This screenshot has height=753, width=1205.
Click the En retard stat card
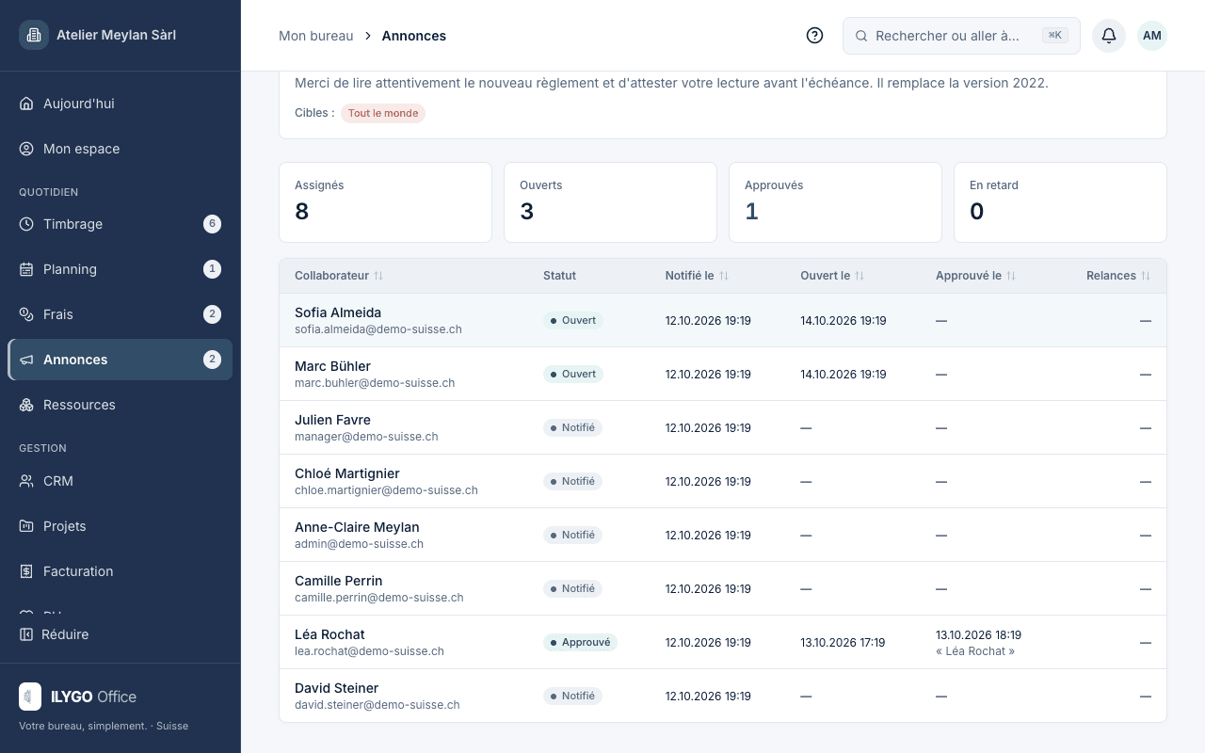click(1060, 202)
